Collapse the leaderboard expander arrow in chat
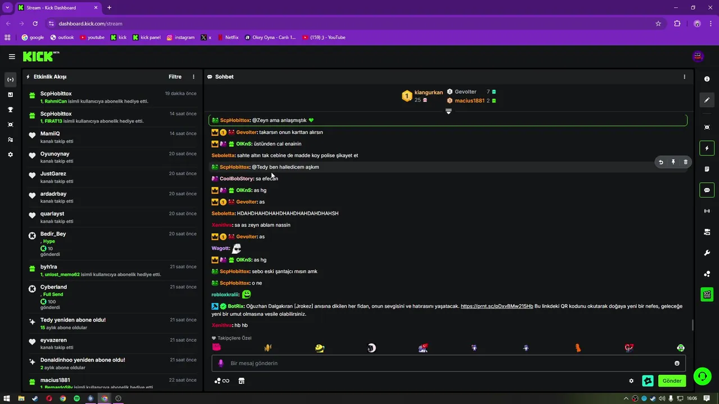This screenshot has width=719, height=404. (448, 112)
